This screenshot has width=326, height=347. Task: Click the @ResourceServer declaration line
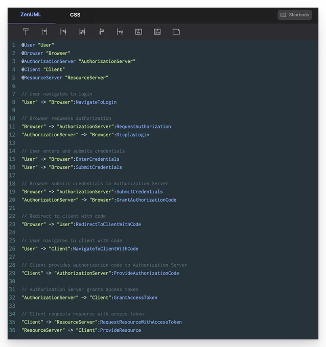(65, 78)
